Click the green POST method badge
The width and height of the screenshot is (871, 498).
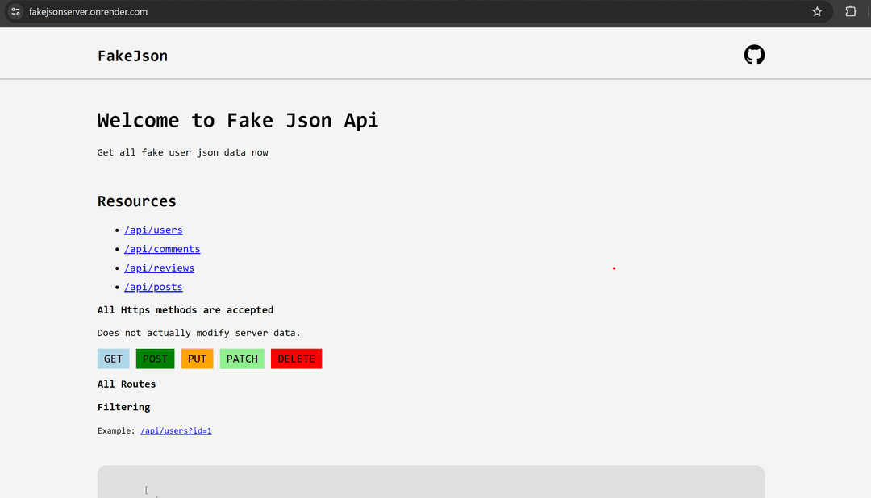pyautogui.click(x=155, y=359)
